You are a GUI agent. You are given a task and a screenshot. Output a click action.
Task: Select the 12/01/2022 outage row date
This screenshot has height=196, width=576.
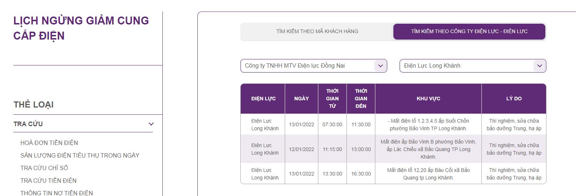(301, 149)
